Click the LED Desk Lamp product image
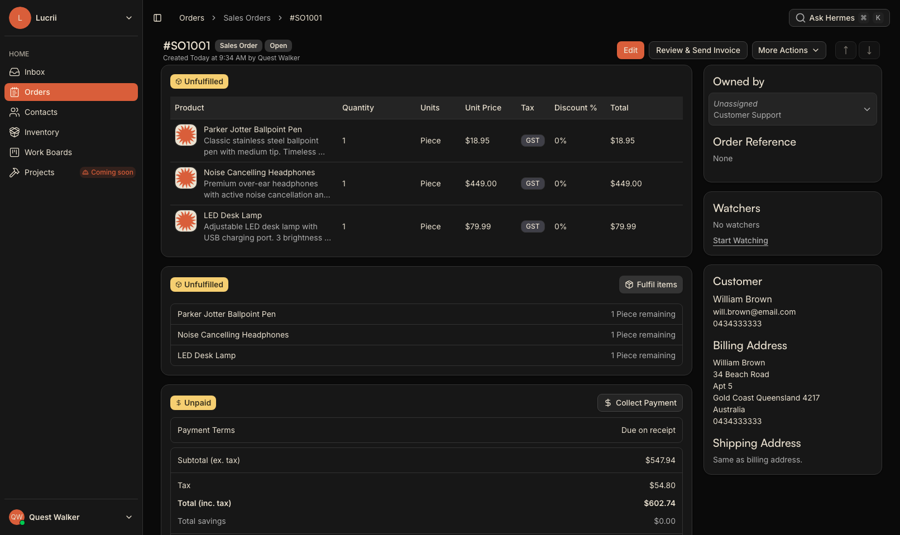The width and height of the screenshot is (900, 535). click(186, 221)
